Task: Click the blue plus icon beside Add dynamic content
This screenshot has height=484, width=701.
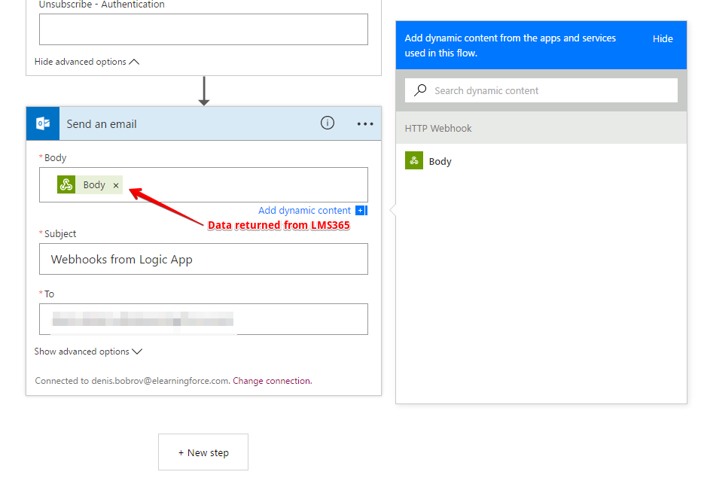Action: coord(361,211)
